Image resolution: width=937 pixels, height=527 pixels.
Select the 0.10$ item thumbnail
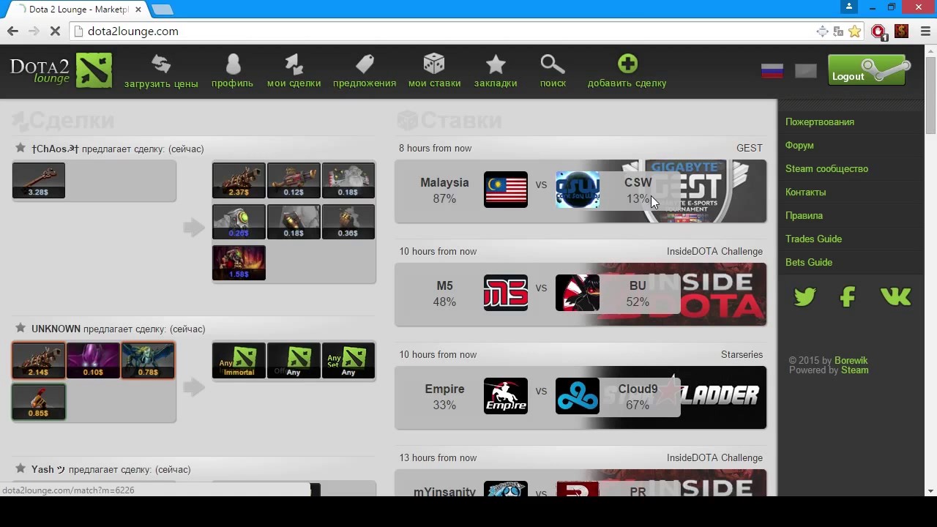(93, 360)
